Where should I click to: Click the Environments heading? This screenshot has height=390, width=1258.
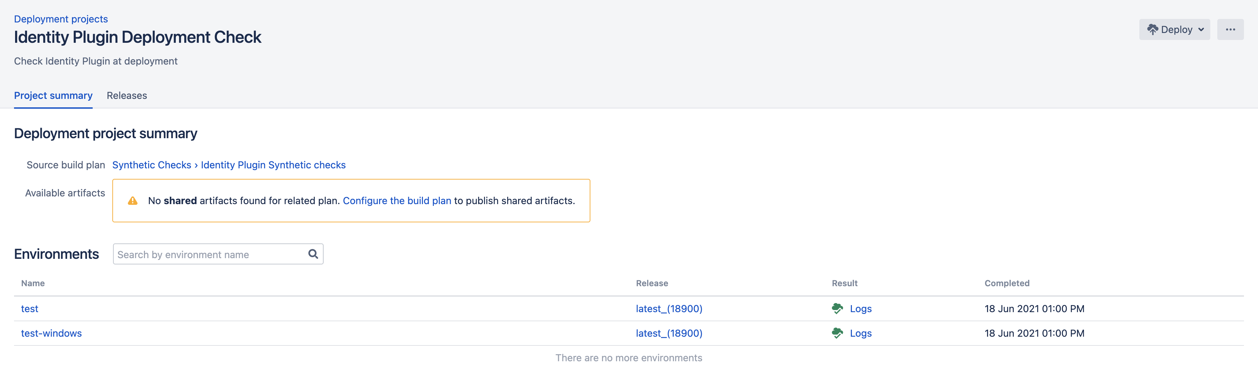click(57, 254)
